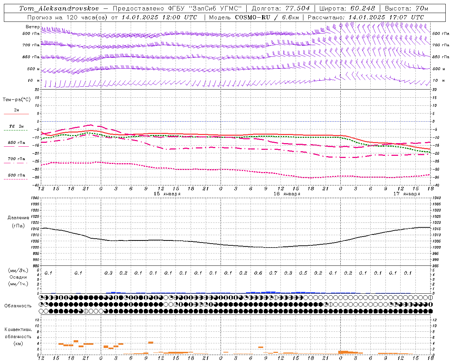Click the longitude value Долгота: 77.504
The width and height of the screenshot is (451, 361).
tap(281, 8)
